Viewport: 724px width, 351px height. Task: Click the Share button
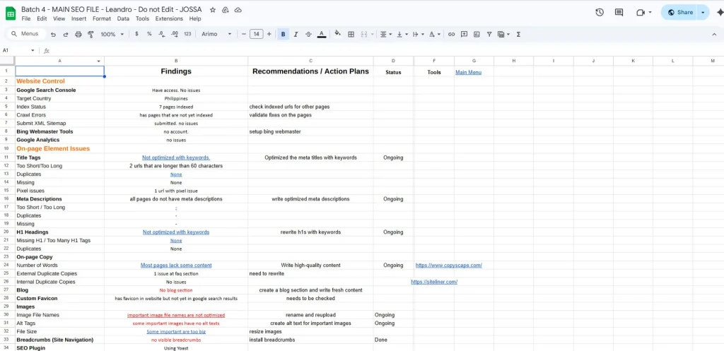pos(679,13)
